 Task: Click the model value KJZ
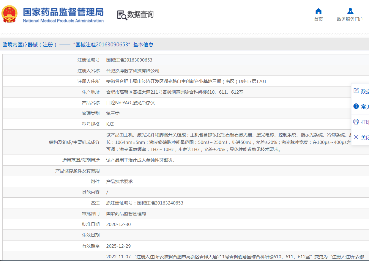[110, 124]
